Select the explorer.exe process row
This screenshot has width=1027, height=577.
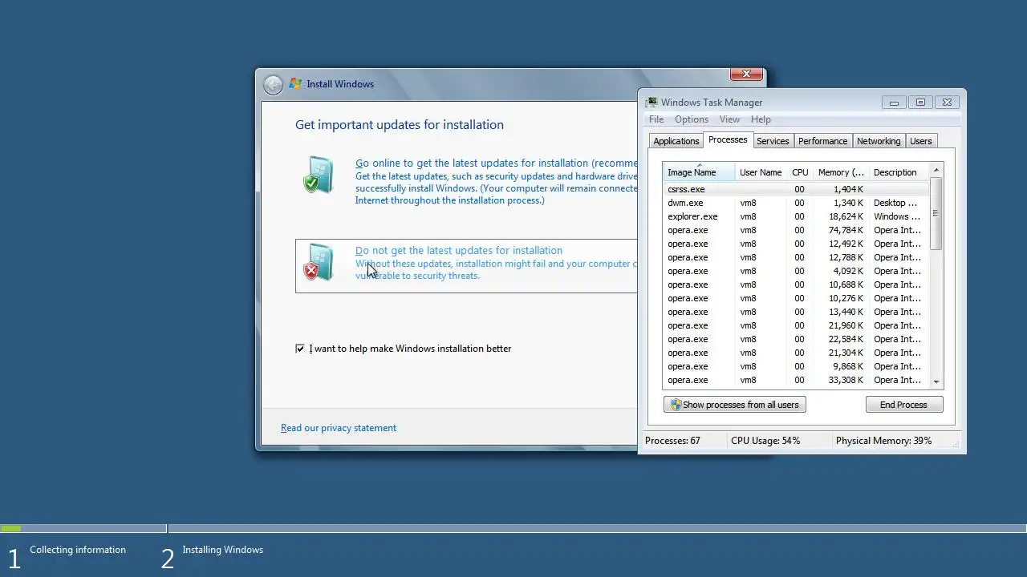(796, 216)
